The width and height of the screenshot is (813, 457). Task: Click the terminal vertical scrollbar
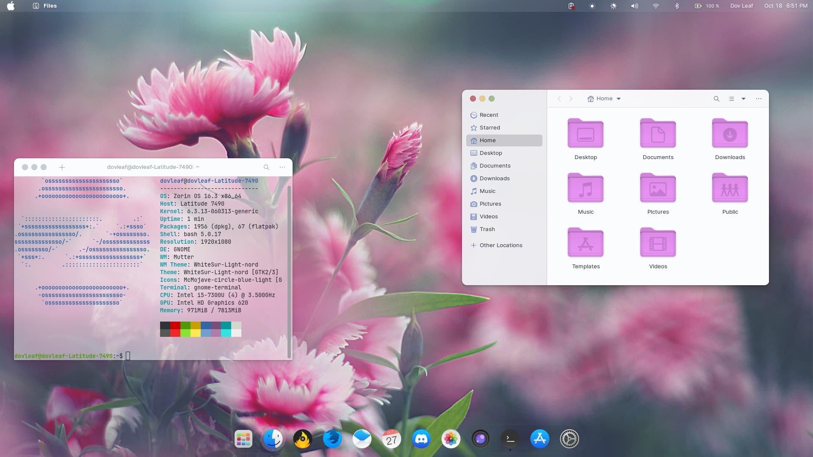[x=289, y=271]
